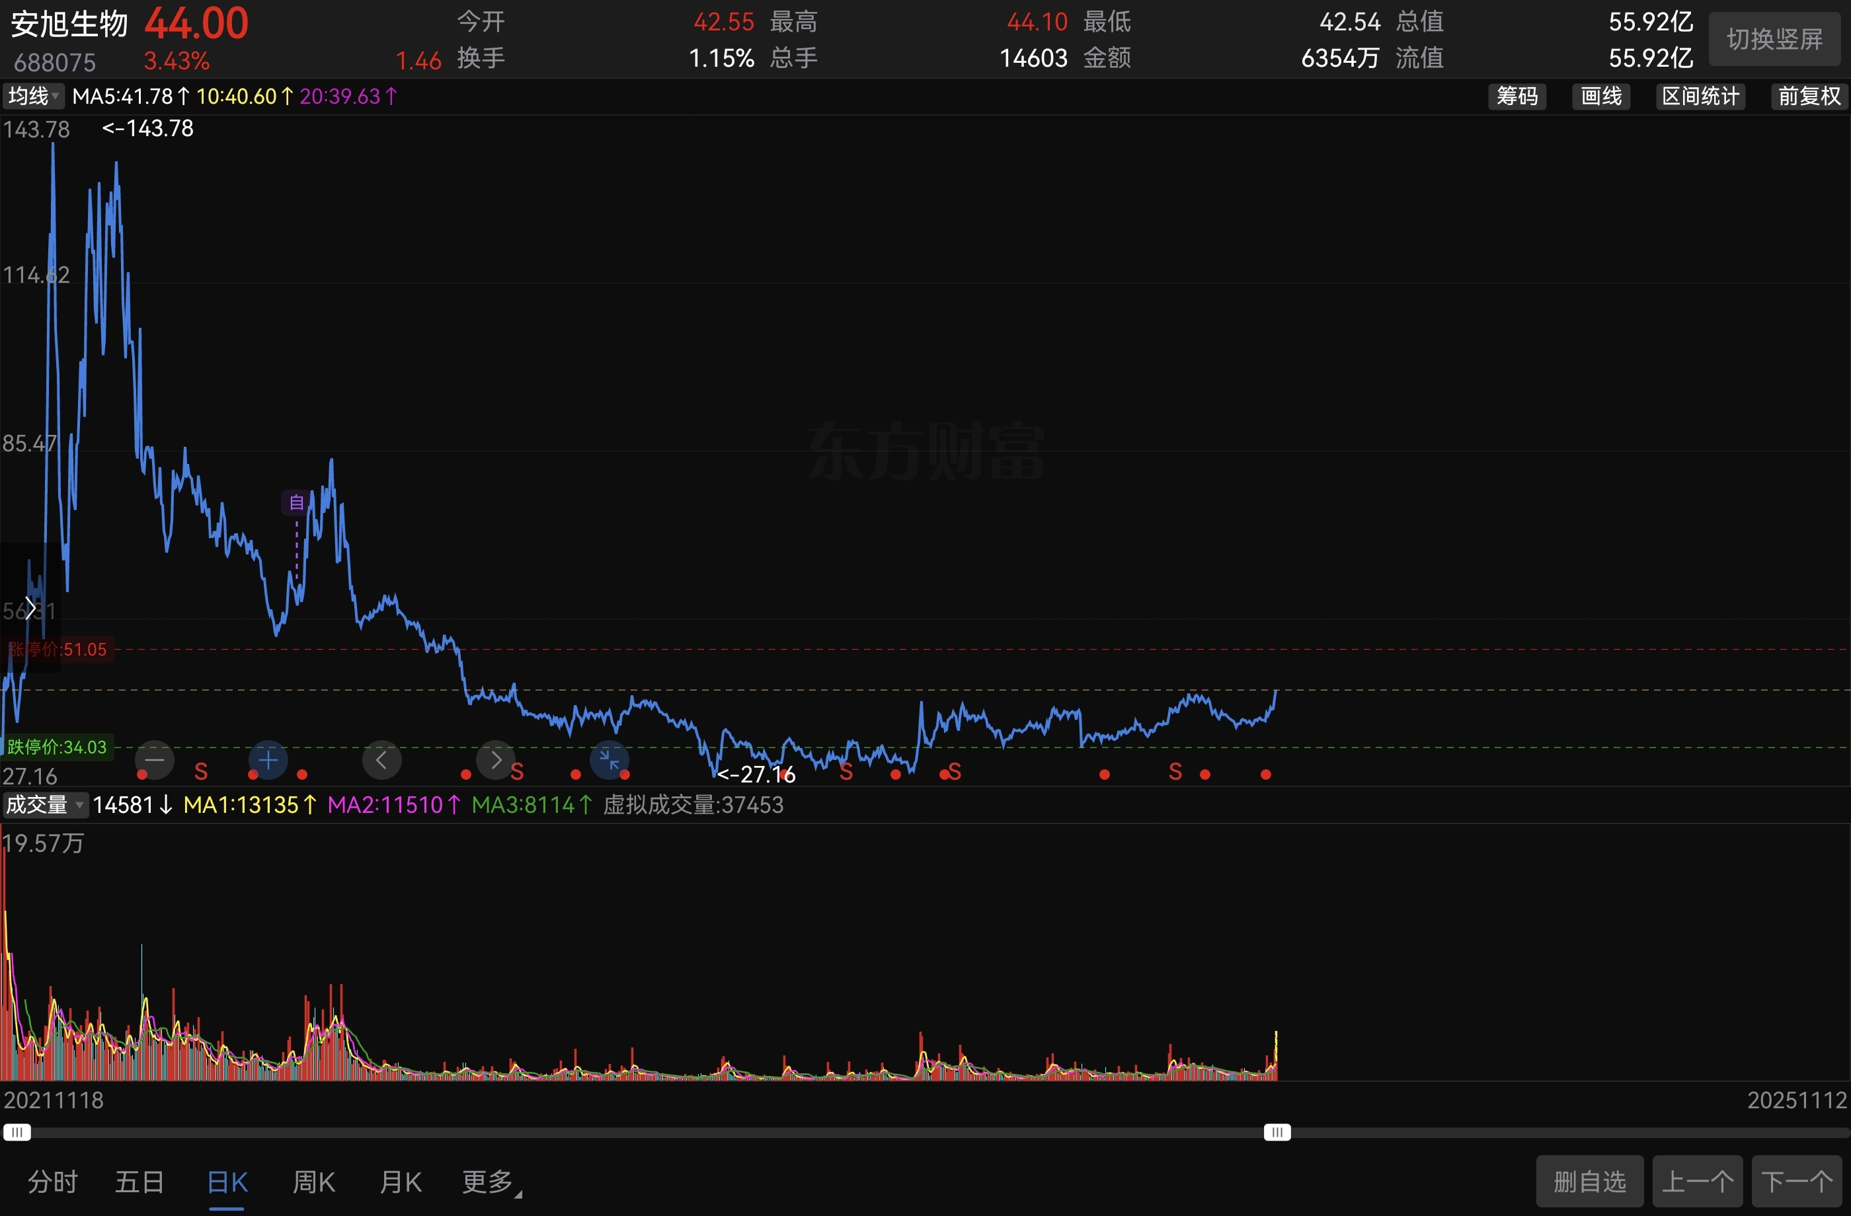Click the zoom out minus icon
Viewport: 1851px width, 1216px height.
(x=154, y=759)
